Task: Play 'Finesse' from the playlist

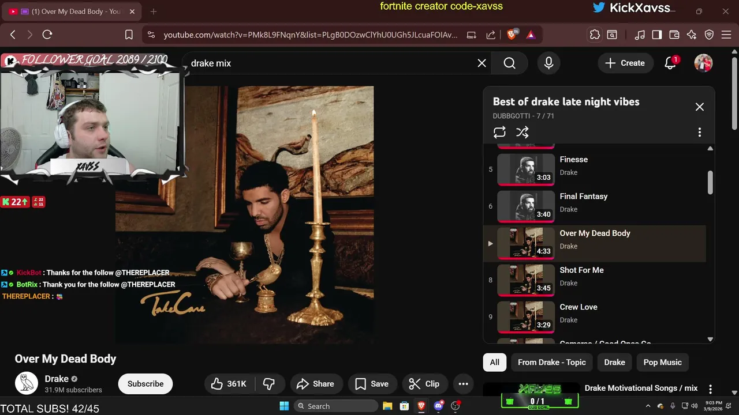Action: coord(594,169)
